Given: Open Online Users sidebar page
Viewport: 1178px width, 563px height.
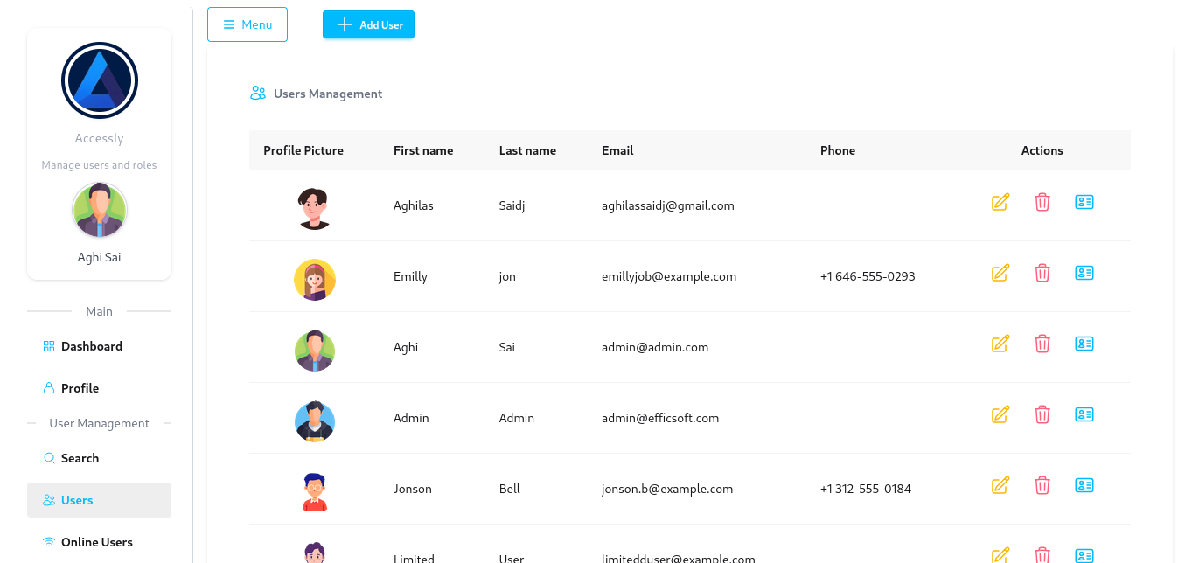Looking at the screenshot, I should coord(96,542).
